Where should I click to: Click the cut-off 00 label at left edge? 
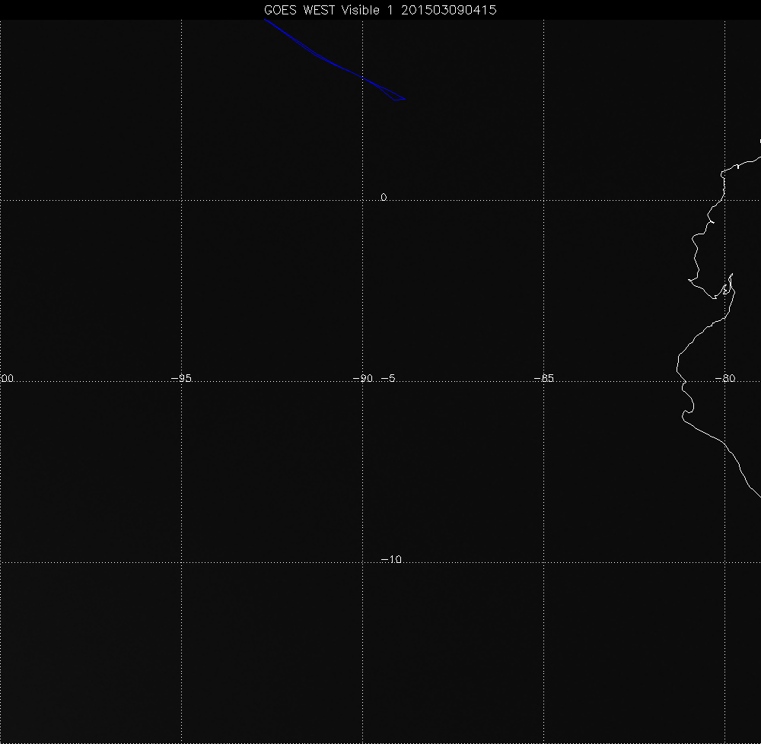(8, 379)
